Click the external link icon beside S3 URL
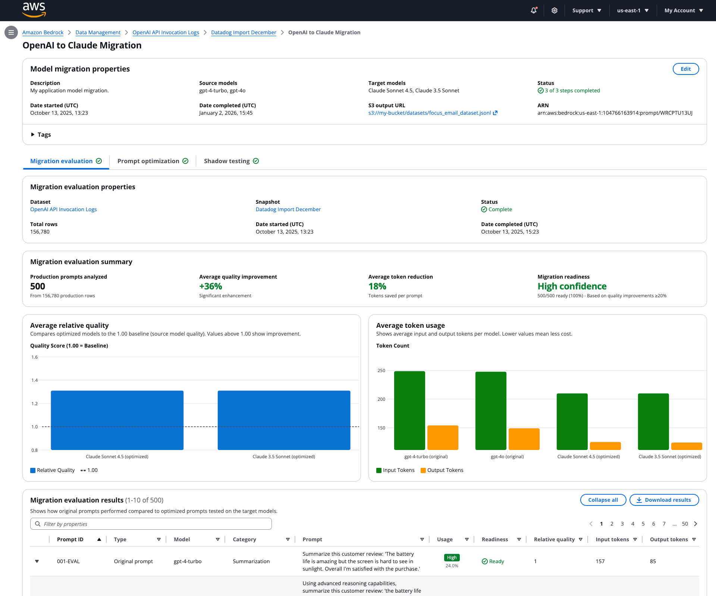 pyautogui.click(x=495, y=113)
